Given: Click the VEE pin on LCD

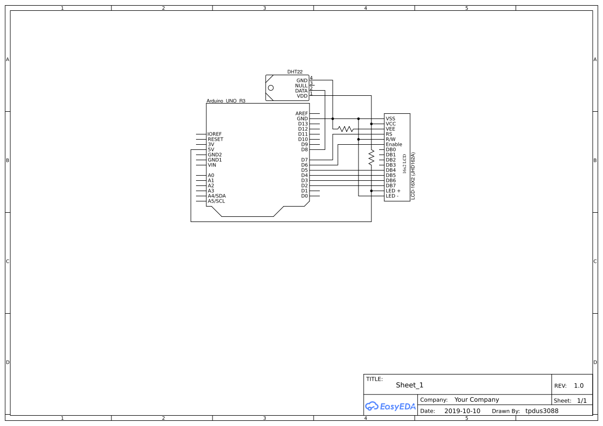Looking at the screenshot, I should point(390,129).
